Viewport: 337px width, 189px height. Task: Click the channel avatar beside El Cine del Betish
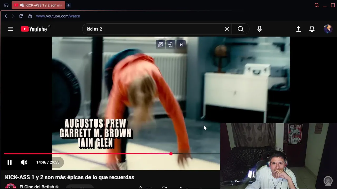click(x=11, y=186)
